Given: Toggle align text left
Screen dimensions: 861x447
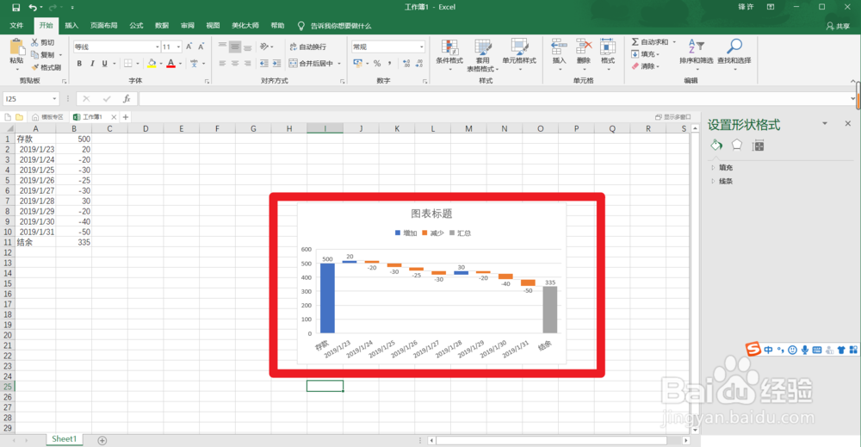Looking at the screenshot, I should [222, 64].
